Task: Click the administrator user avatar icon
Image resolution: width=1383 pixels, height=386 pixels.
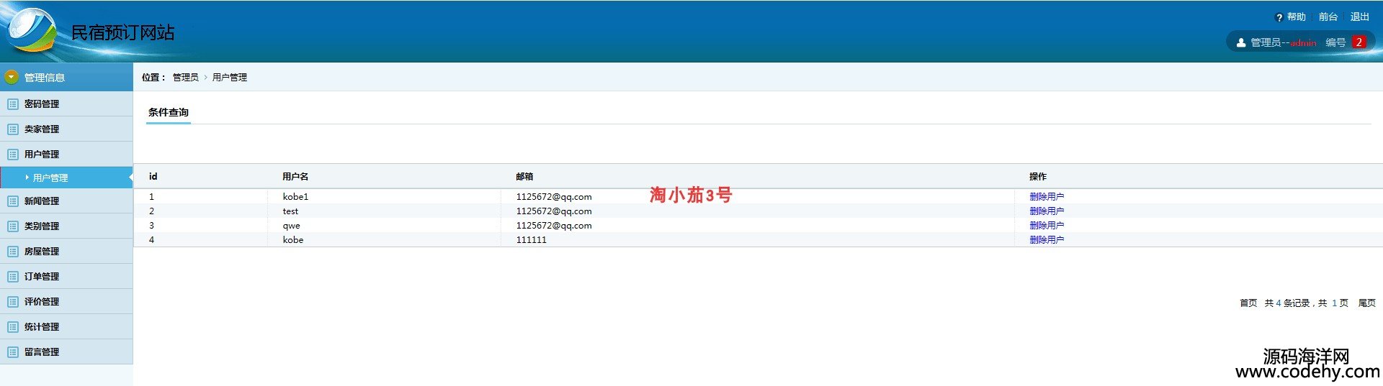Action: [1240, 42]
